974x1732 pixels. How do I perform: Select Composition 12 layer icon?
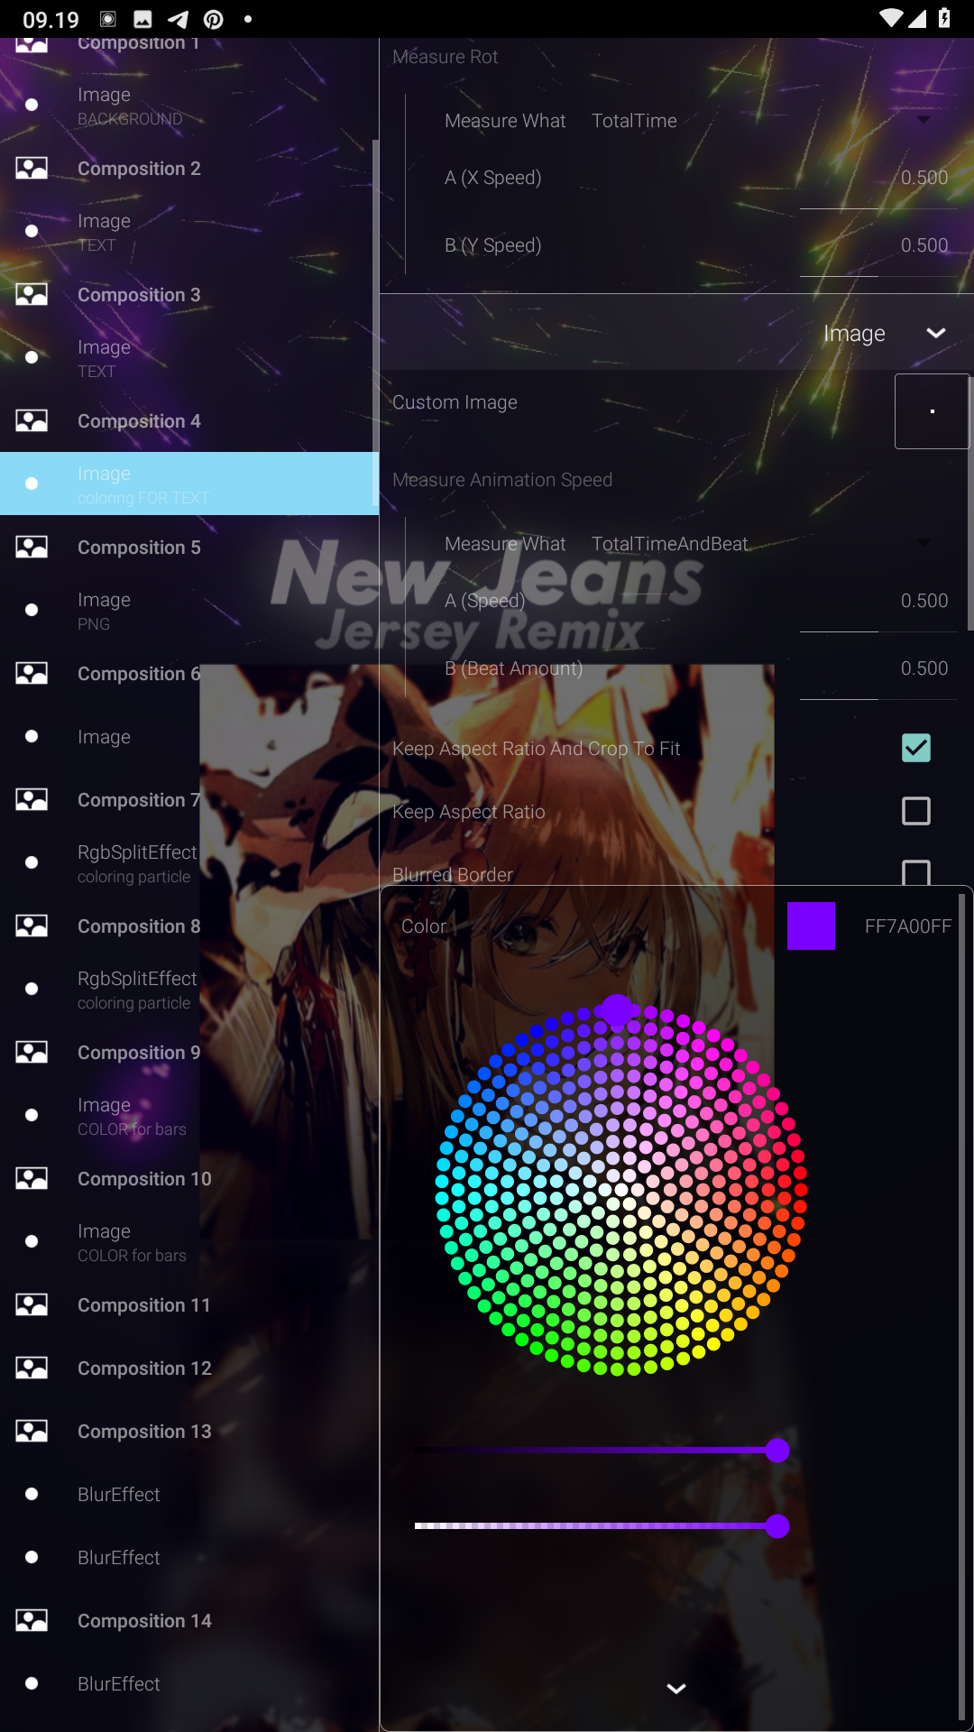click(x=32, y=1368)
